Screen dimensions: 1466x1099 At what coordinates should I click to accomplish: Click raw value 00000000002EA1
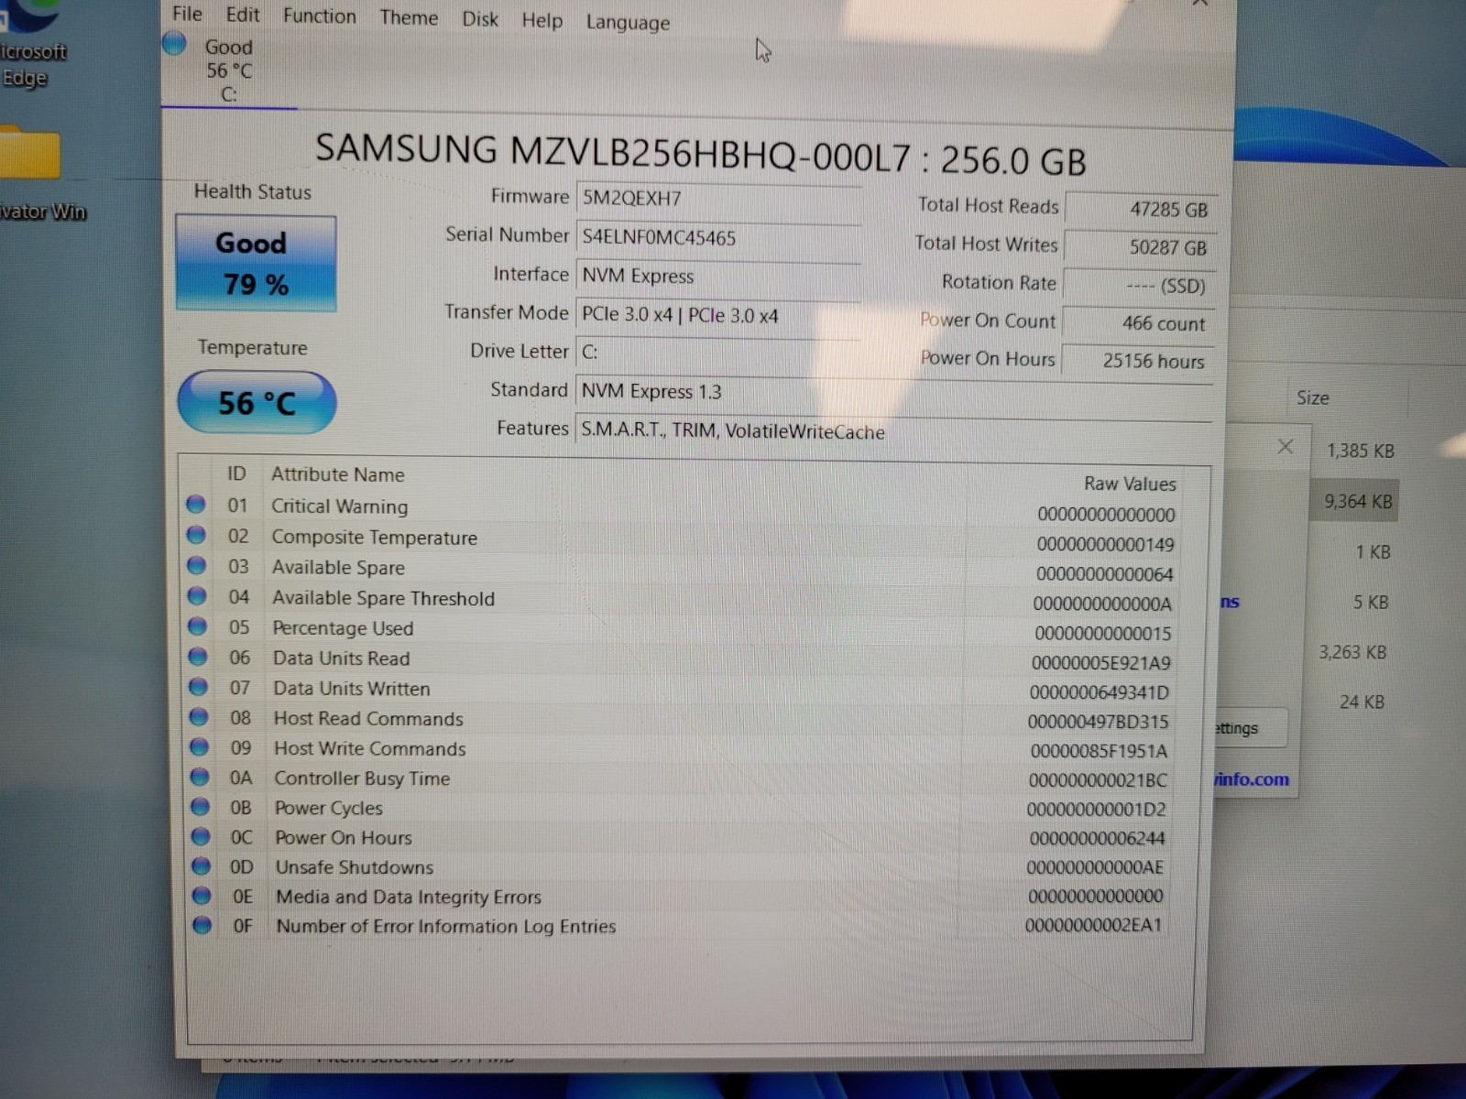(1093, 925)
